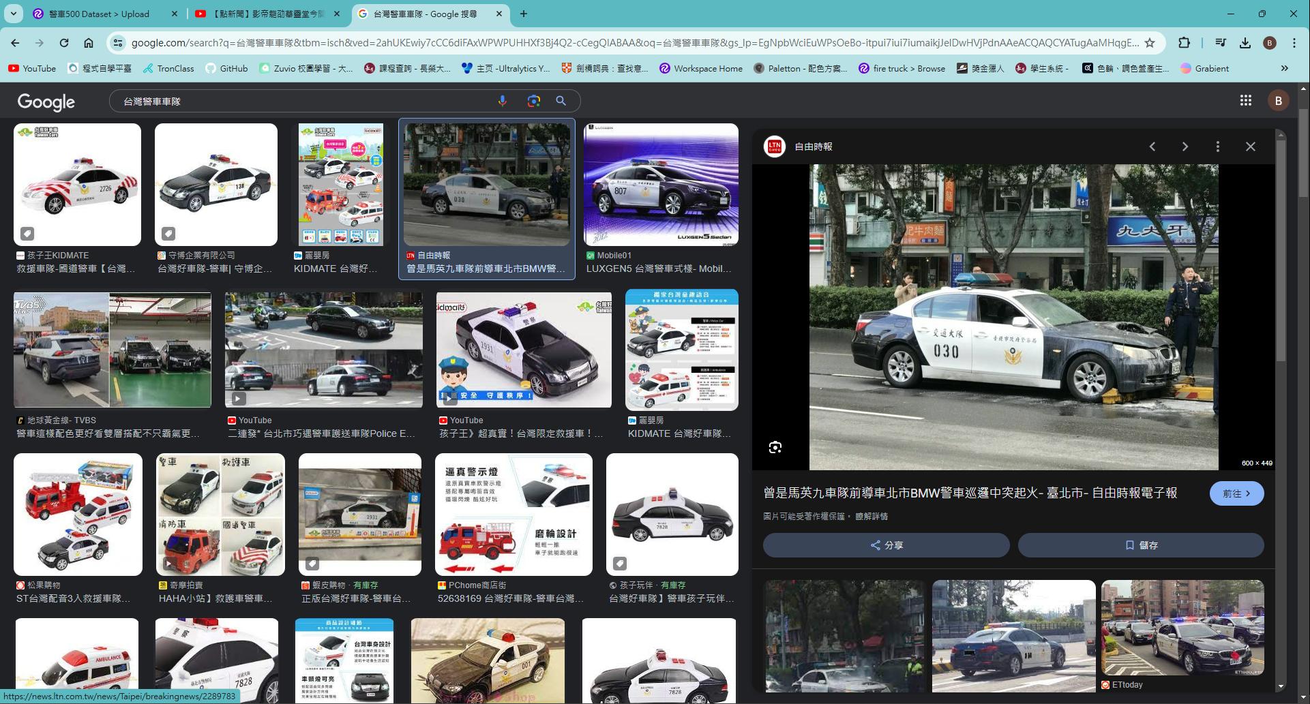
Task: View site information icon in address bar
Action: coord(118,42)
